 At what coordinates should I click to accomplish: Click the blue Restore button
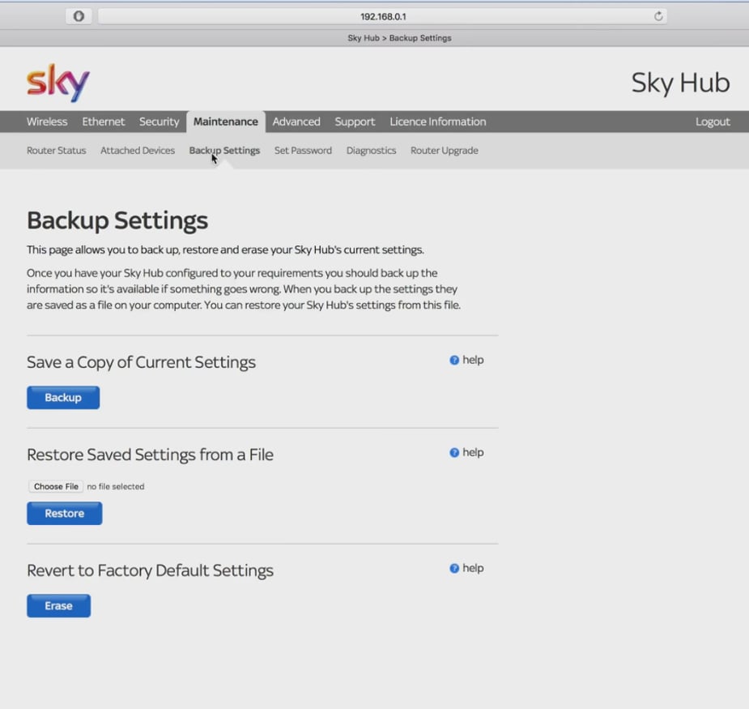click(65, 514)
